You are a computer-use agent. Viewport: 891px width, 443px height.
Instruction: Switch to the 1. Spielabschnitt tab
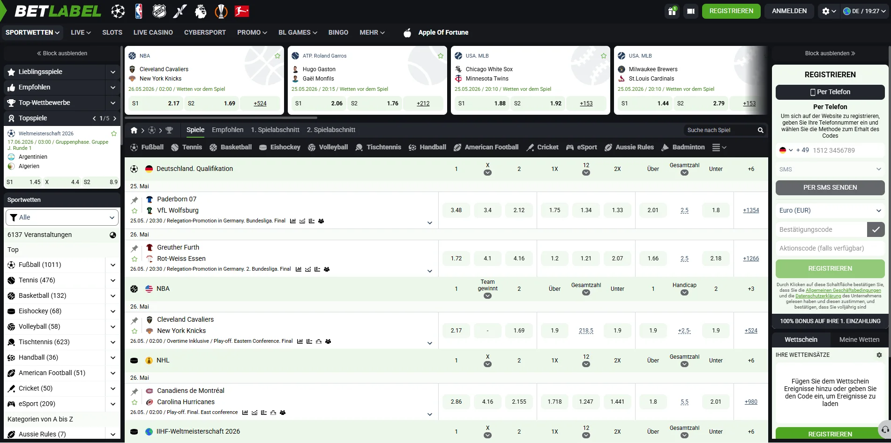click(275, 130)
